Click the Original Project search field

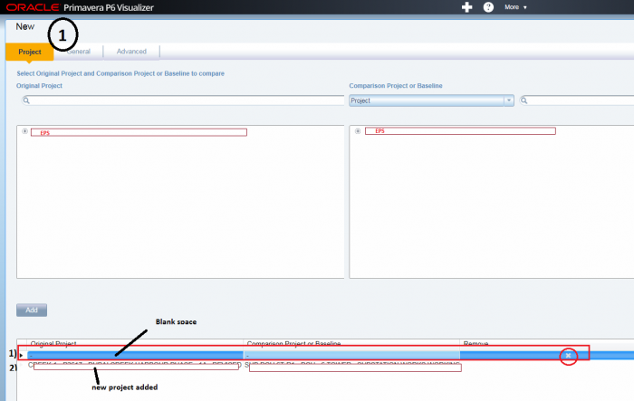click(183, 100)
